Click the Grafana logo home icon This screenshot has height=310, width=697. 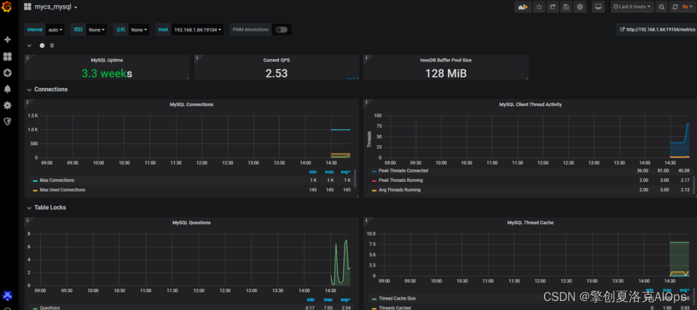point(6,6)
